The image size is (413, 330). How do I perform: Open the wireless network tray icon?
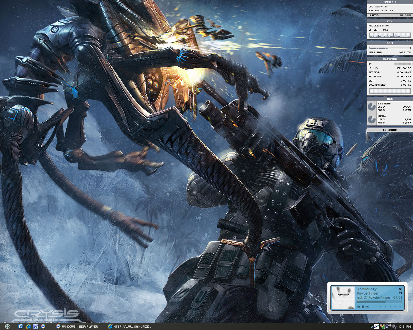click(x=388, y=326)
